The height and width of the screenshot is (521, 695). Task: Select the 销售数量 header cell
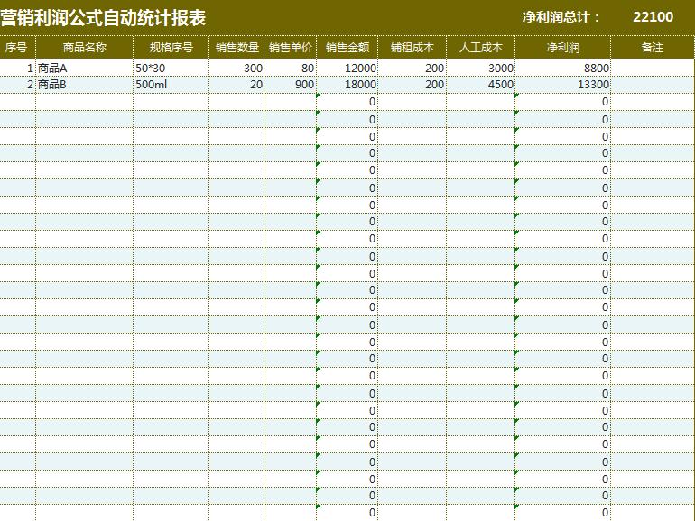pos(236,48)
